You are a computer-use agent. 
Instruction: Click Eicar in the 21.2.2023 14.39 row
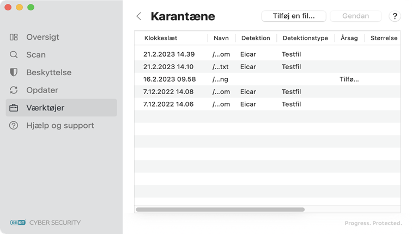click(248, 54)
